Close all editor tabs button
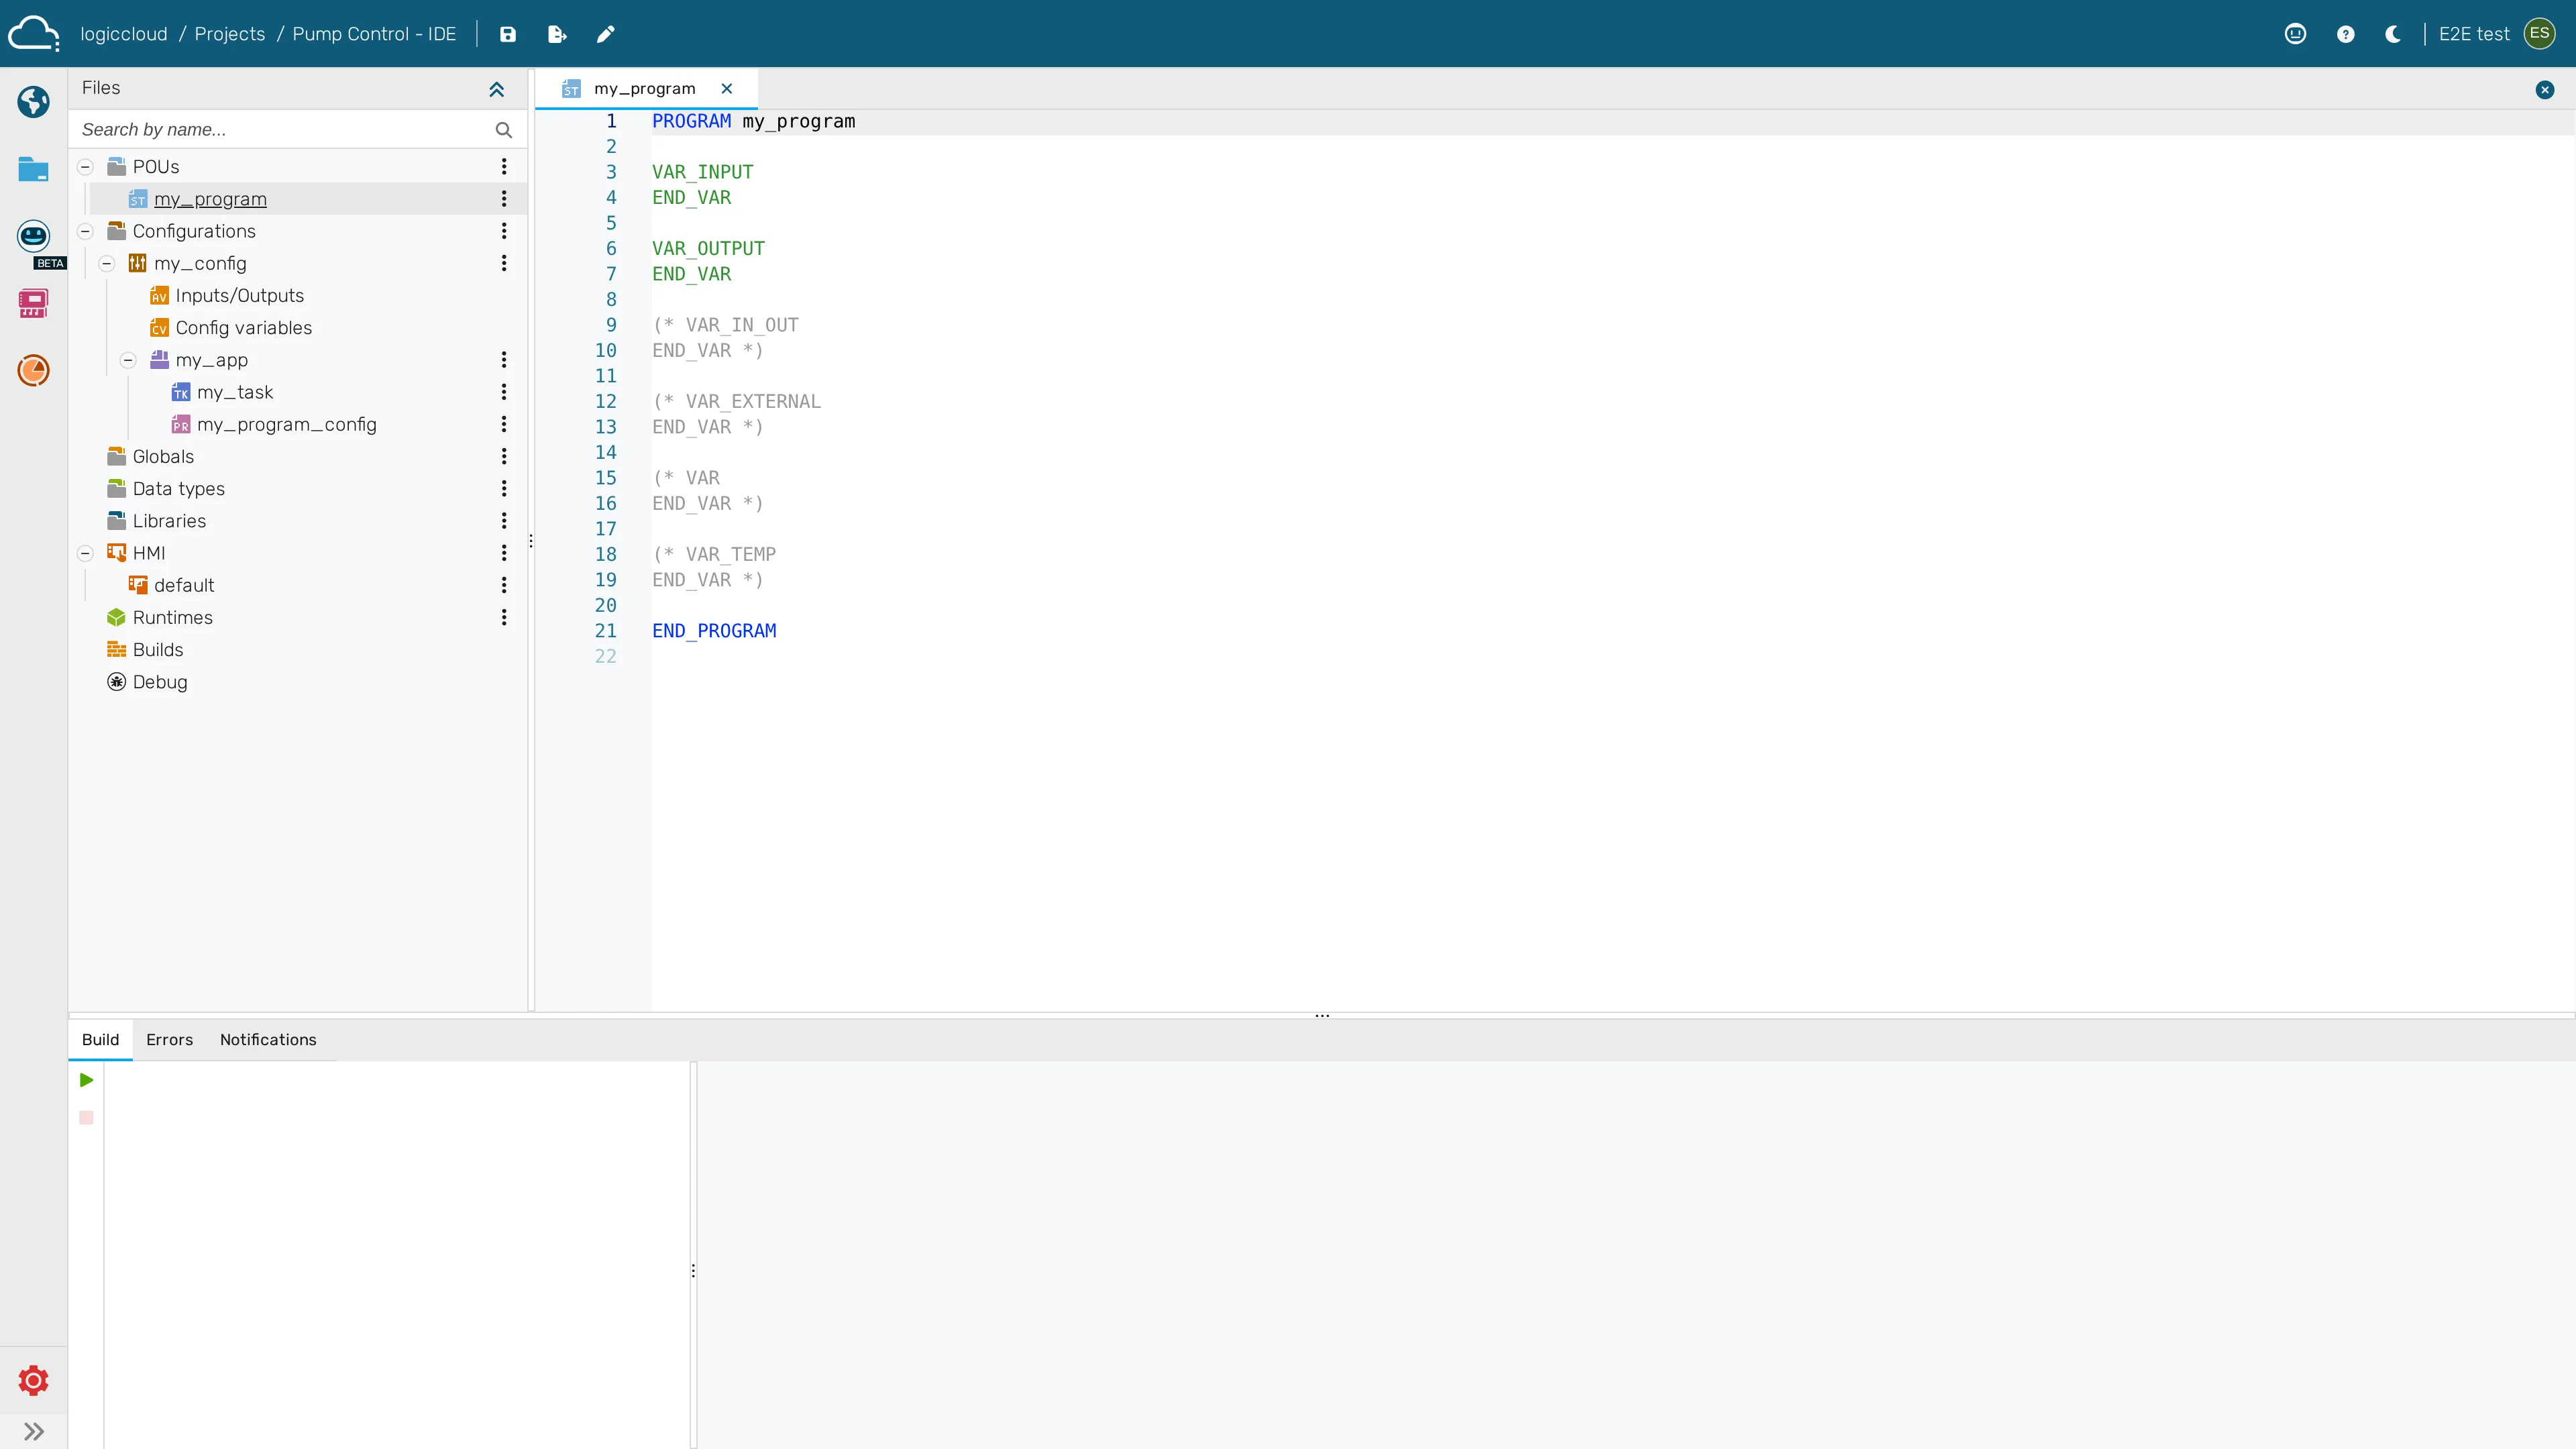The height and width of the screenshot is (1449, 2576). pos(2545,90)
